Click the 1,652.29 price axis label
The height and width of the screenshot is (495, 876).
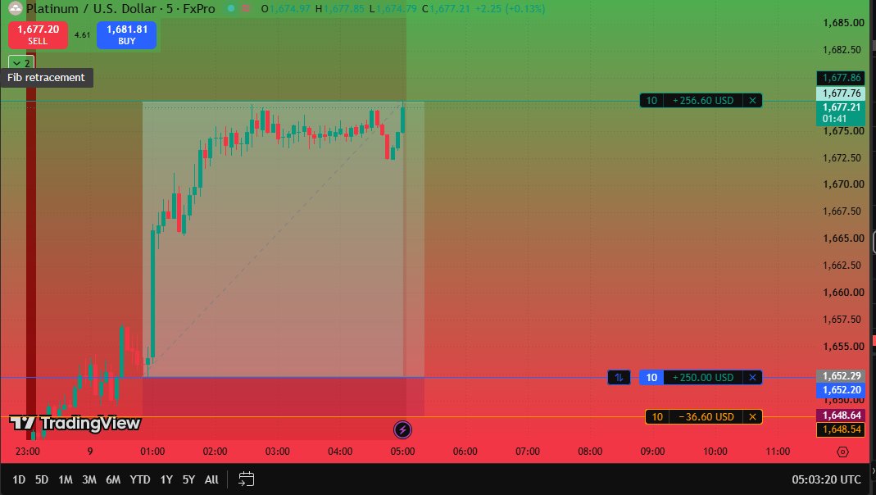pos(841,376)
